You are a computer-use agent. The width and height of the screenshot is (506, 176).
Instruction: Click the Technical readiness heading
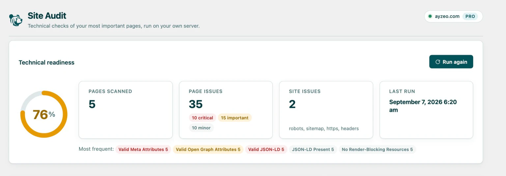click(x=46, y=63)
